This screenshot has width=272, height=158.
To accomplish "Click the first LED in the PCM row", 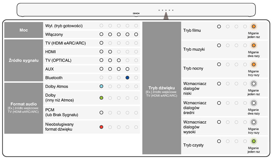I will [102, 112].
